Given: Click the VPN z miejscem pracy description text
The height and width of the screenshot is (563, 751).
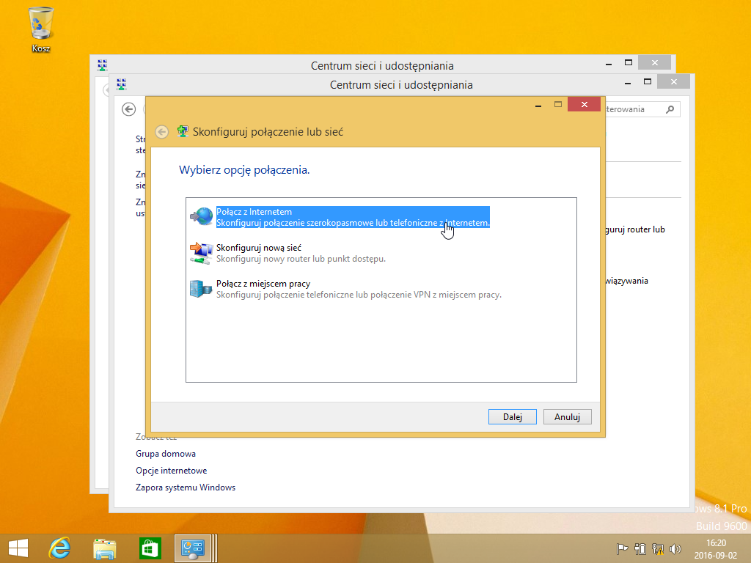Looking at the screenshot, I should (359, 295).
